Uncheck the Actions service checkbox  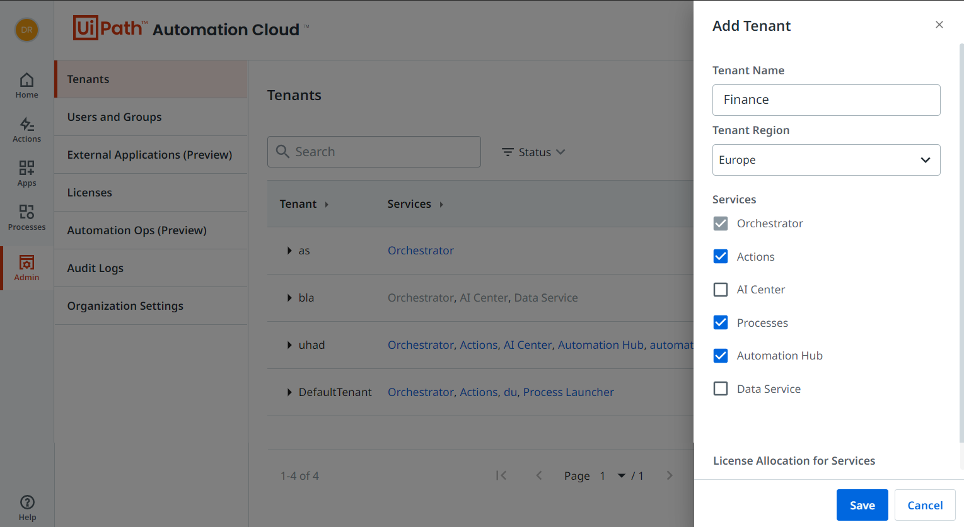721,256
